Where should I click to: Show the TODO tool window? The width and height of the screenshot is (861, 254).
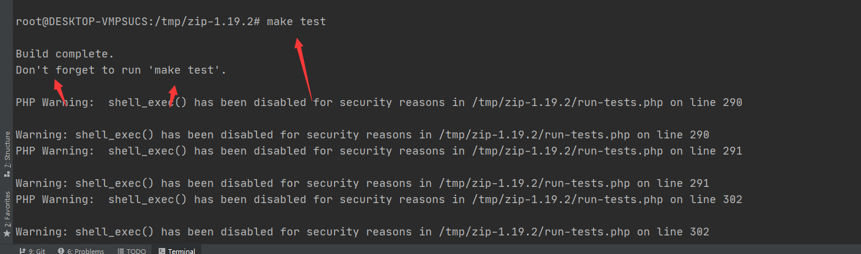tap(132, 251)
